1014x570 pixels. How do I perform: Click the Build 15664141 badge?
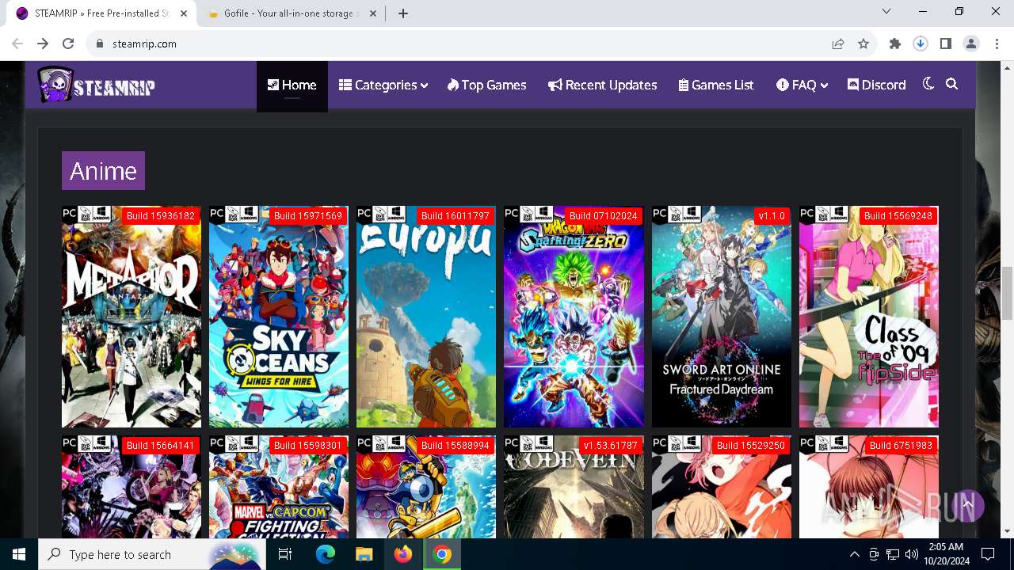pos(161,446)
